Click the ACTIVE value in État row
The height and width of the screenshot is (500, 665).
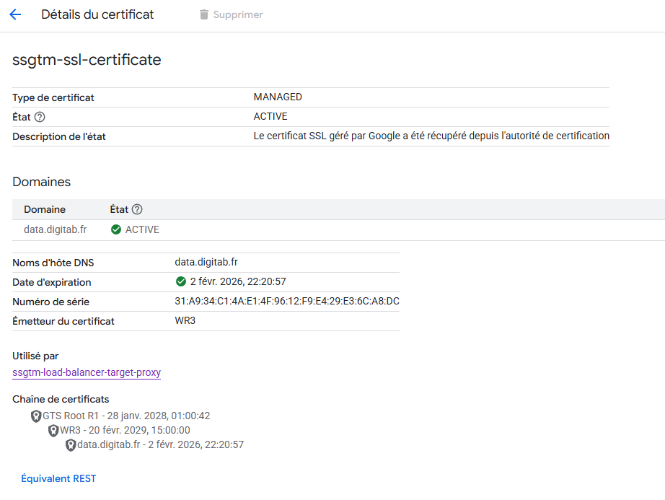270,117
